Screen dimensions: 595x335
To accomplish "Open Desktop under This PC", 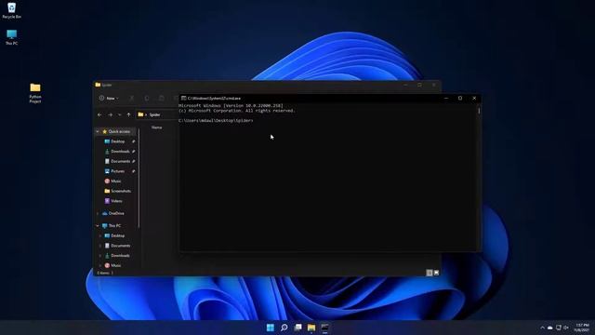I will [x=118, y=235].
